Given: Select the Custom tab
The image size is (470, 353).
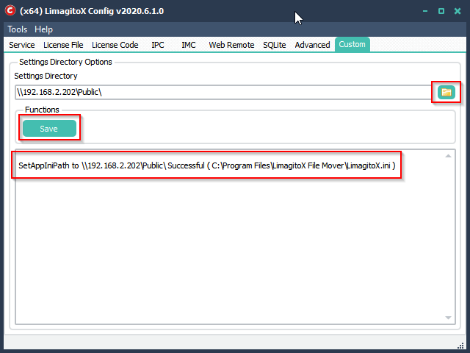Looking at the screenshot, I should tap(352, 44).
